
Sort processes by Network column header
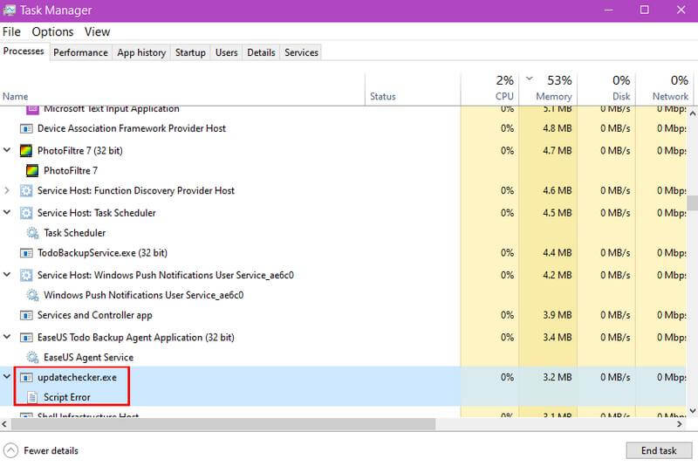(x=666, y=90)
